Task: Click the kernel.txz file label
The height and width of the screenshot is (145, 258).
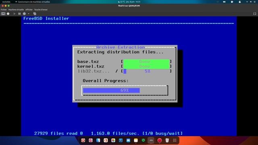Action: point(91,66)
